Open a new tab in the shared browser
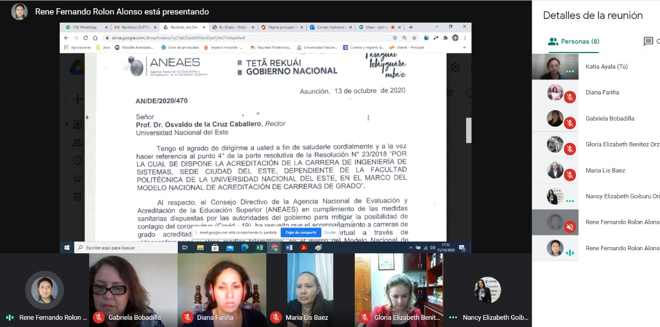Viewport: 660px width, 327px height. [411, 27]
